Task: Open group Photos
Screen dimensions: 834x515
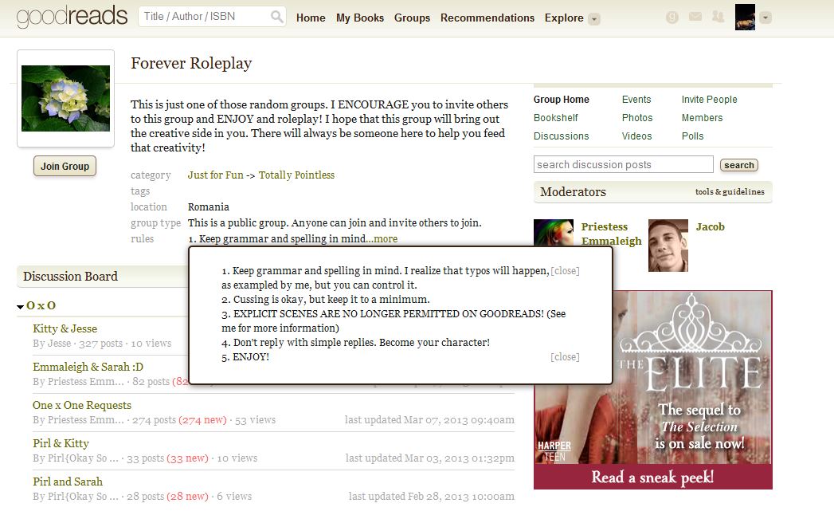Action: [x=637, y=118]
